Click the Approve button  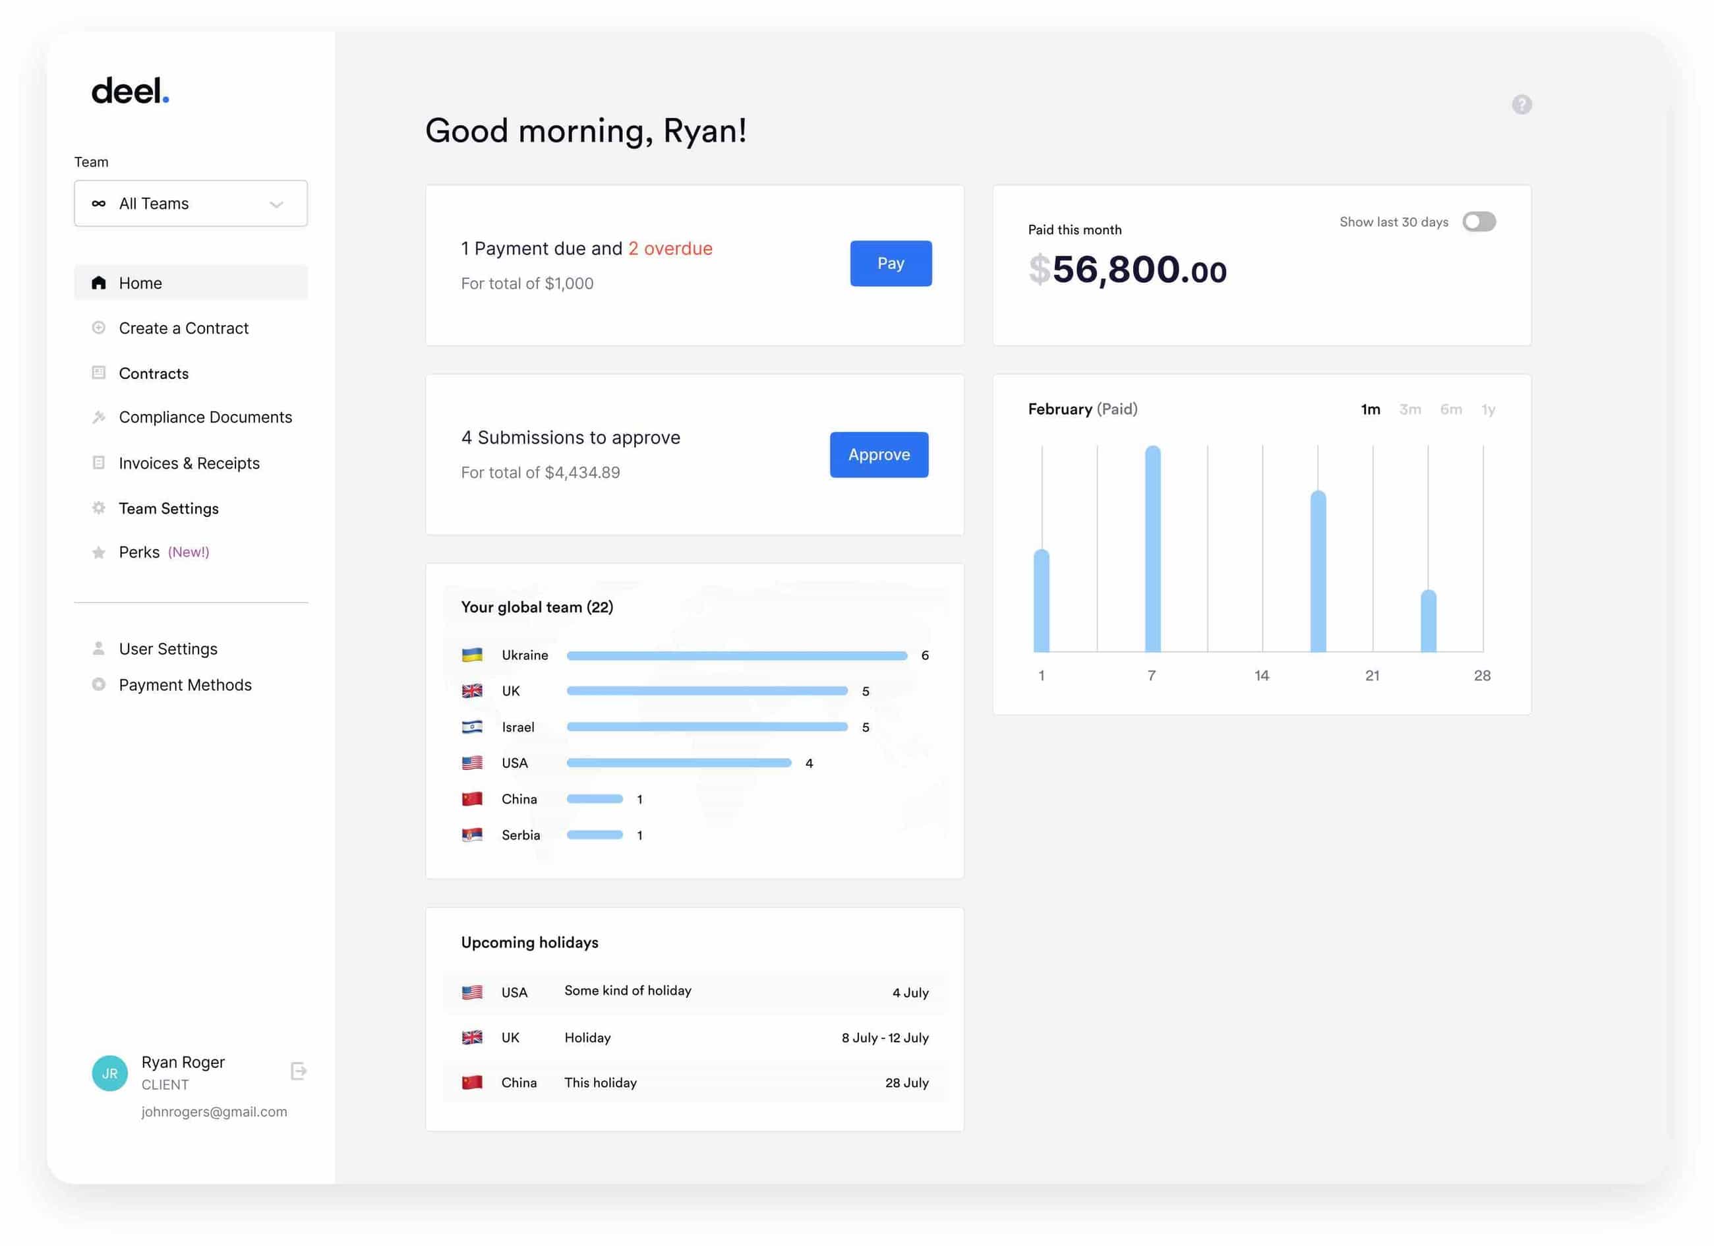[878, 454]
